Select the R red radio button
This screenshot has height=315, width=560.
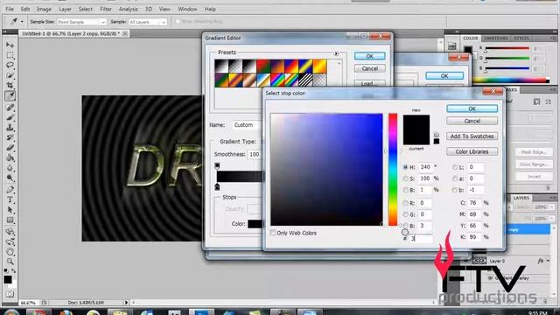[x=405, y=203]
